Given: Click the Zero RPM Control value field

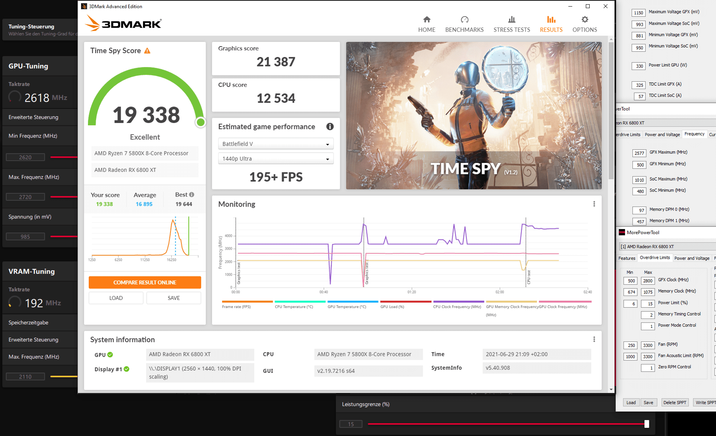Looking at the screenshot, I should point(647,368).
